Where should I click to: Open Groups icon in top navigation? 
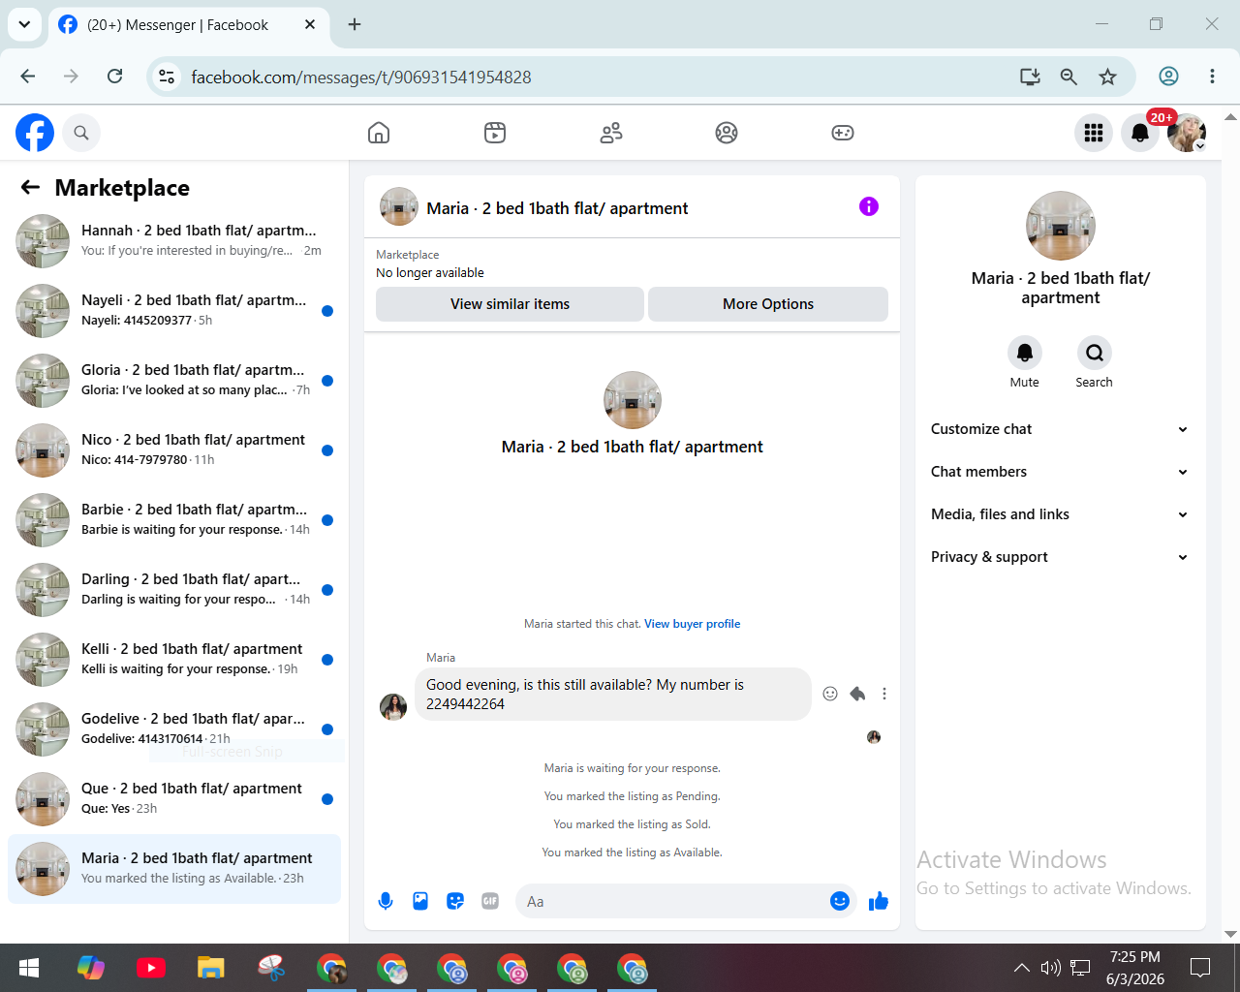click(727, 133)
